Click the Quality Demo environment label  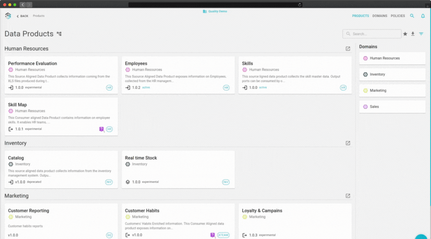(215, 11)
